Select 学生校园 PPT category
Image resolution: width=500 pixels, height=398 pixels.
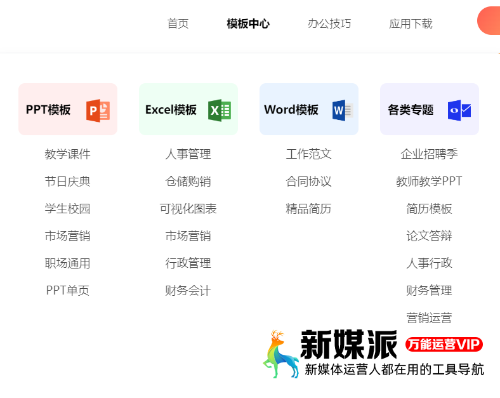pos(68,209)
